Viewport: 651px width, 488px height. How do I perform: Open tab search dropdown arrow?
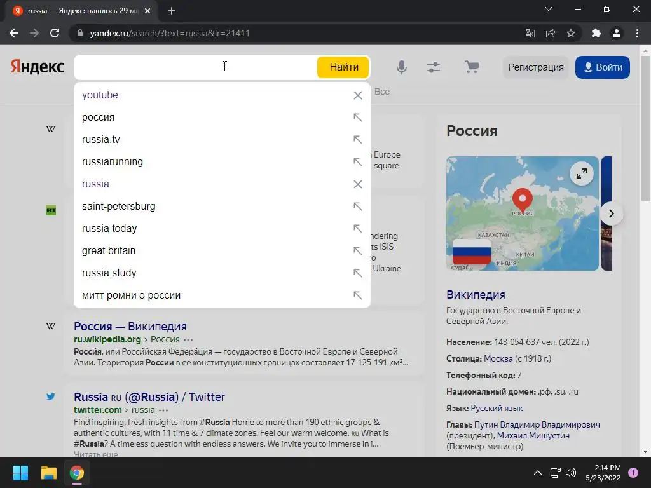pos(549,9)
